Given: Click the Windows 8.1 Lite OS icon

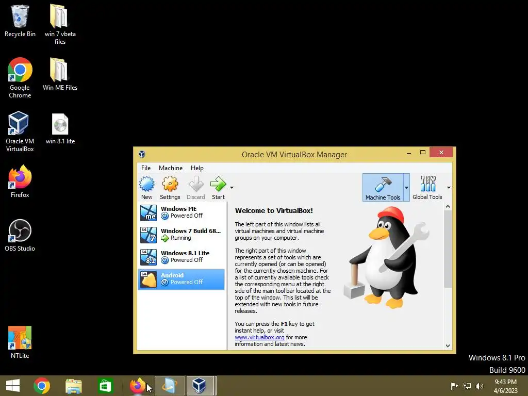Looking at the screenshot, I should (148, 257).
